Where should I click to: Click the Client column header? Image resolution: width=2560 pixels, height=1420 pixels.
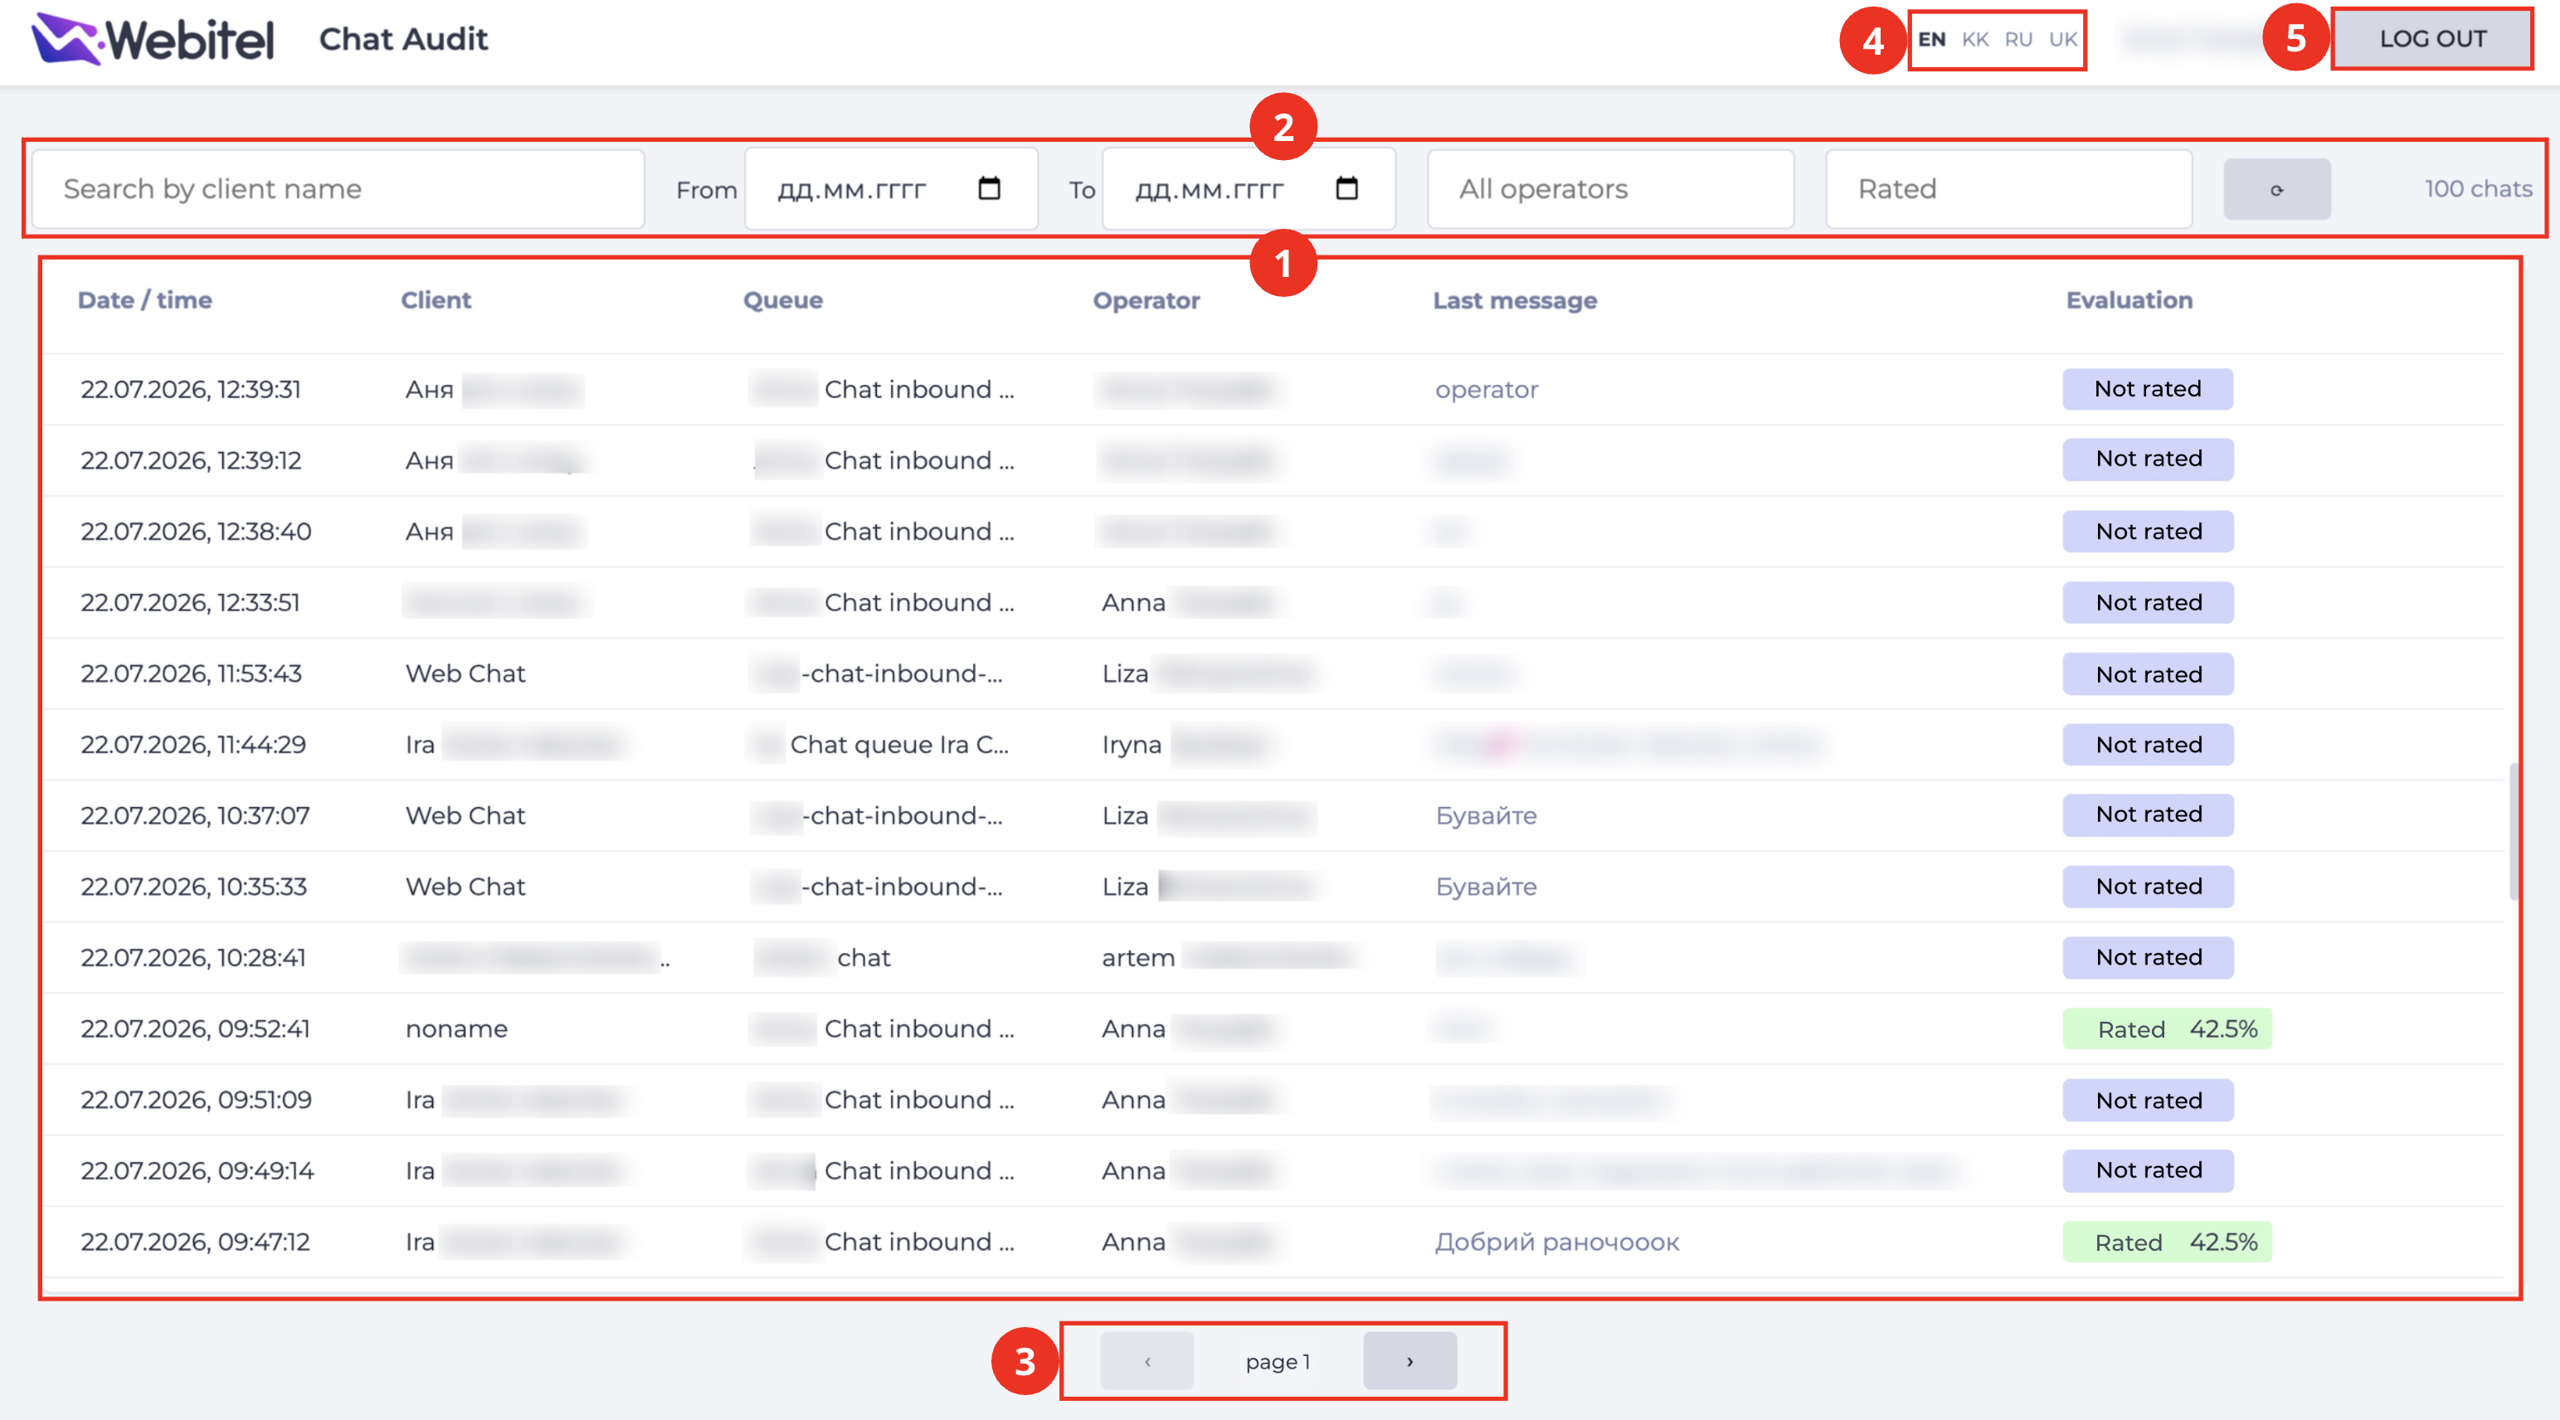(436, 300)
